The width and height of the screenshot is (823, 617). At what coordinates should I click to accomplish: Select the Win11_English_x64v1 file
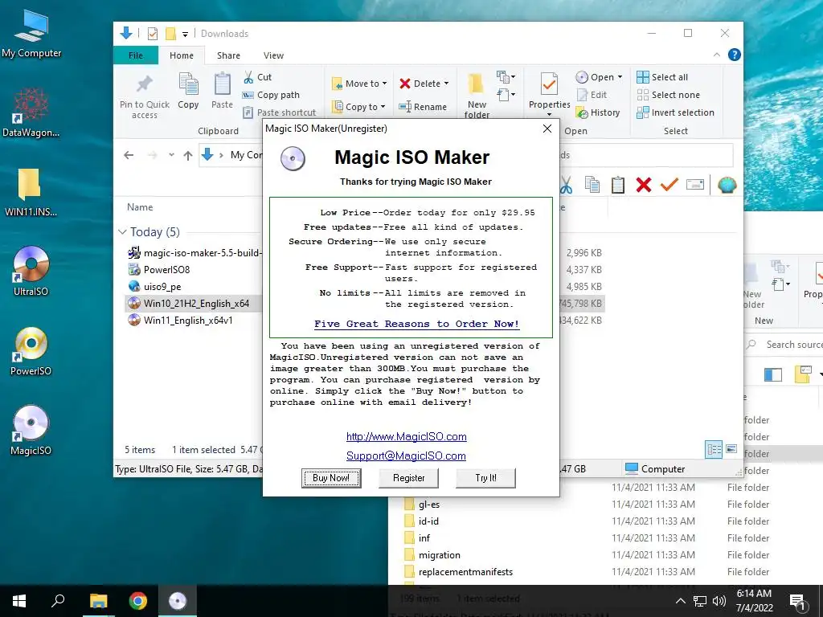click(181, 320)
